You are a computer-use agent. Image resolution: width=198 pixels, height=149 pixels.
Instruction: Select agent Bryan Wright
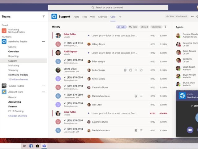(x=187, y=76)
